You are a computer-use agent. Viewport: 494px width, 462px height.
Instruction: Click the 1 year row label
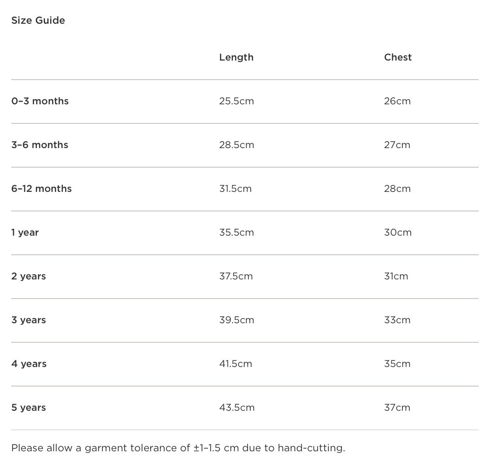coord(25,232)
